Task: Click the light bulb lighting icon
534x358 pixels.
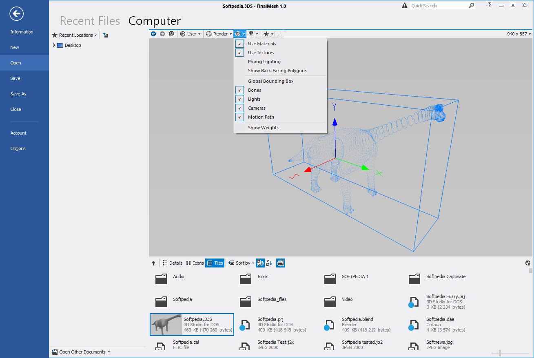Action: pyautogui.click(x=251, y=34)
